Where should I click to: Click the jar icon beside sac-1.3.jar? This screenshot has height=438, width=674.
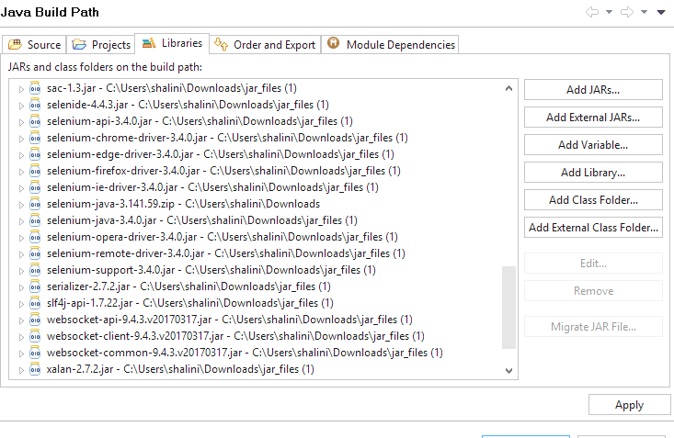(35, 88)
